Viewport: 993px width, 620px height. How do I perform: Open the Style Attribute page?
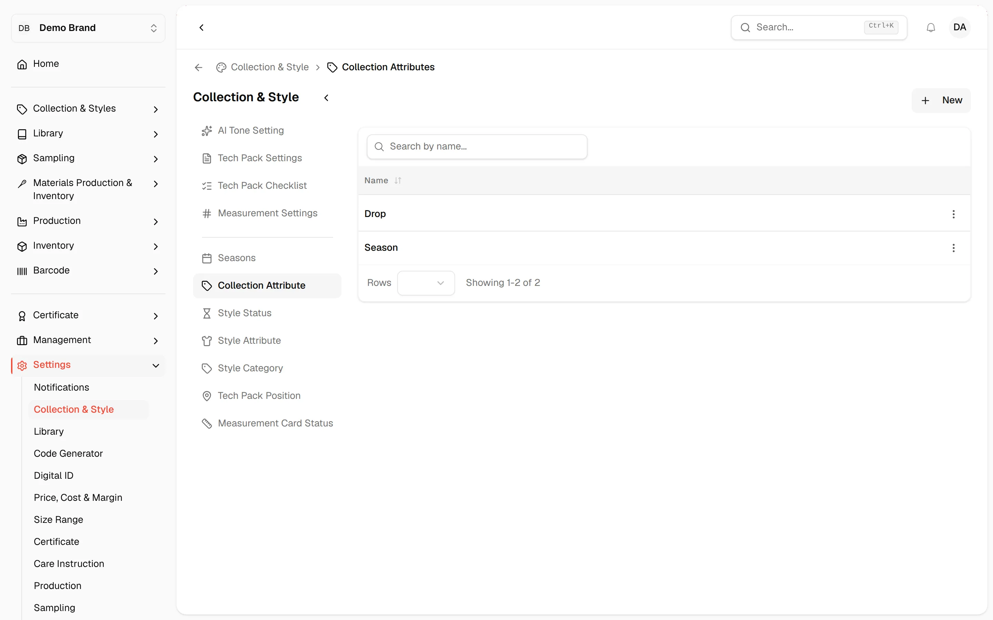[x=267, y=340]
